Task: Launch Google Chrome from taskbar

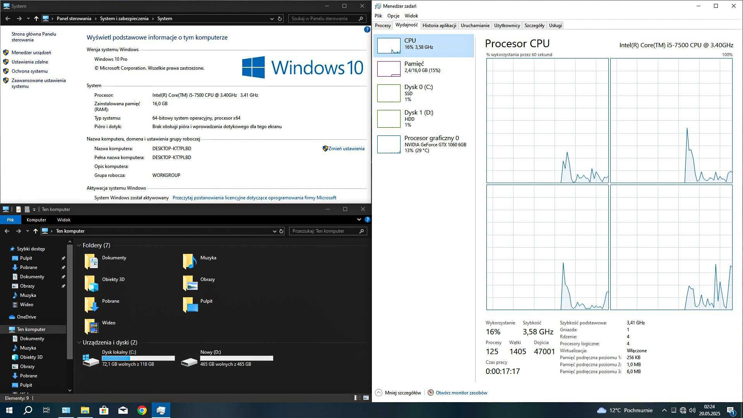Action: pos(142,410)
